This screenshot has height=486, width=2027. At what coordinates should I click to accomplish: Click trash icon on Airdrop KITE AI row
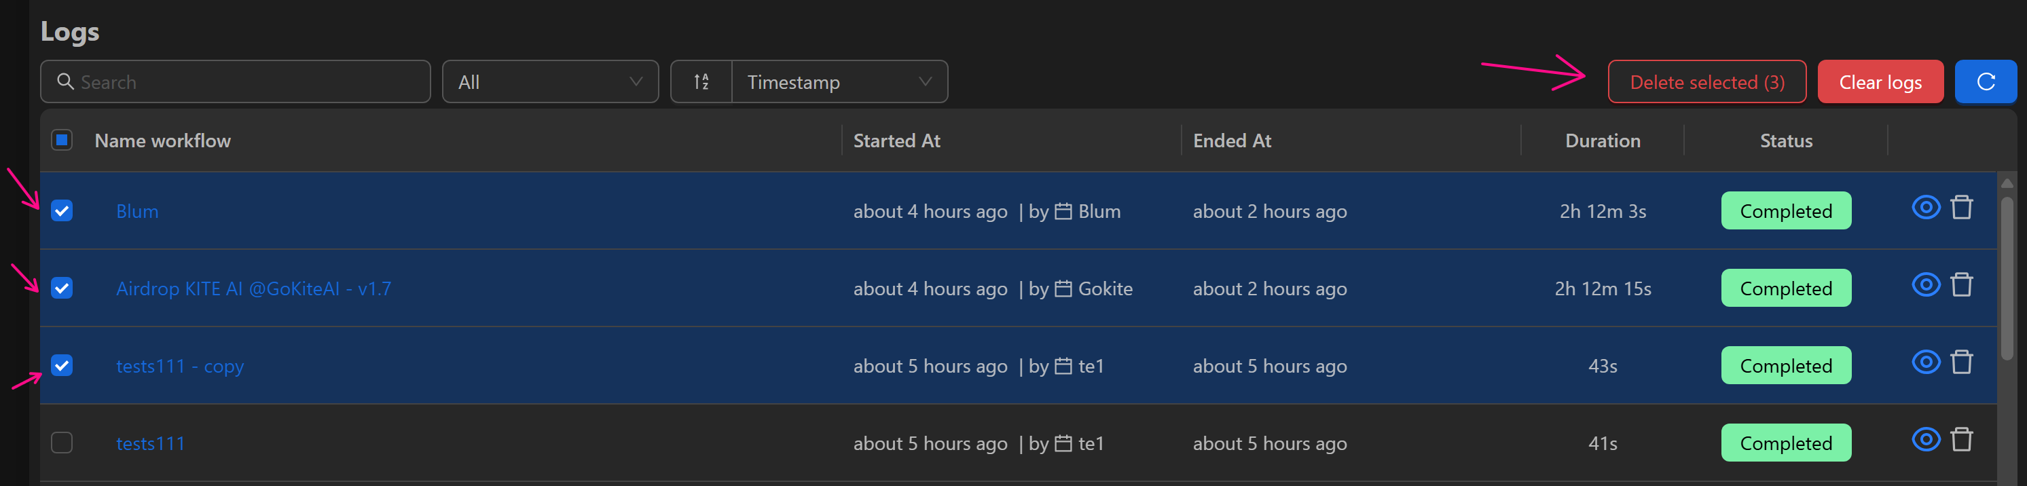tap(1961, 284)
